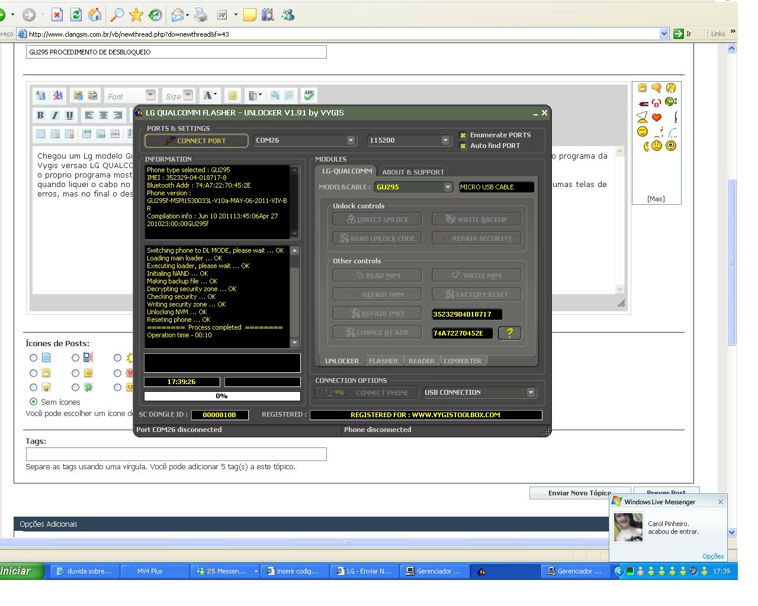758x606 pixels.
Task: Click the CONNECT PORT button
Action: tap(197, 141)
